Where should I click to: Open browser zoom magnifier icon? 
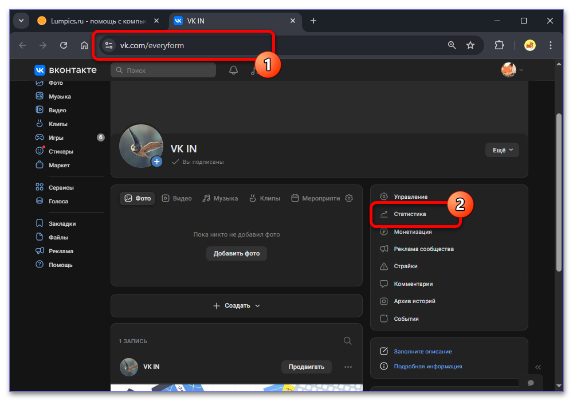[x=452, y=45]
